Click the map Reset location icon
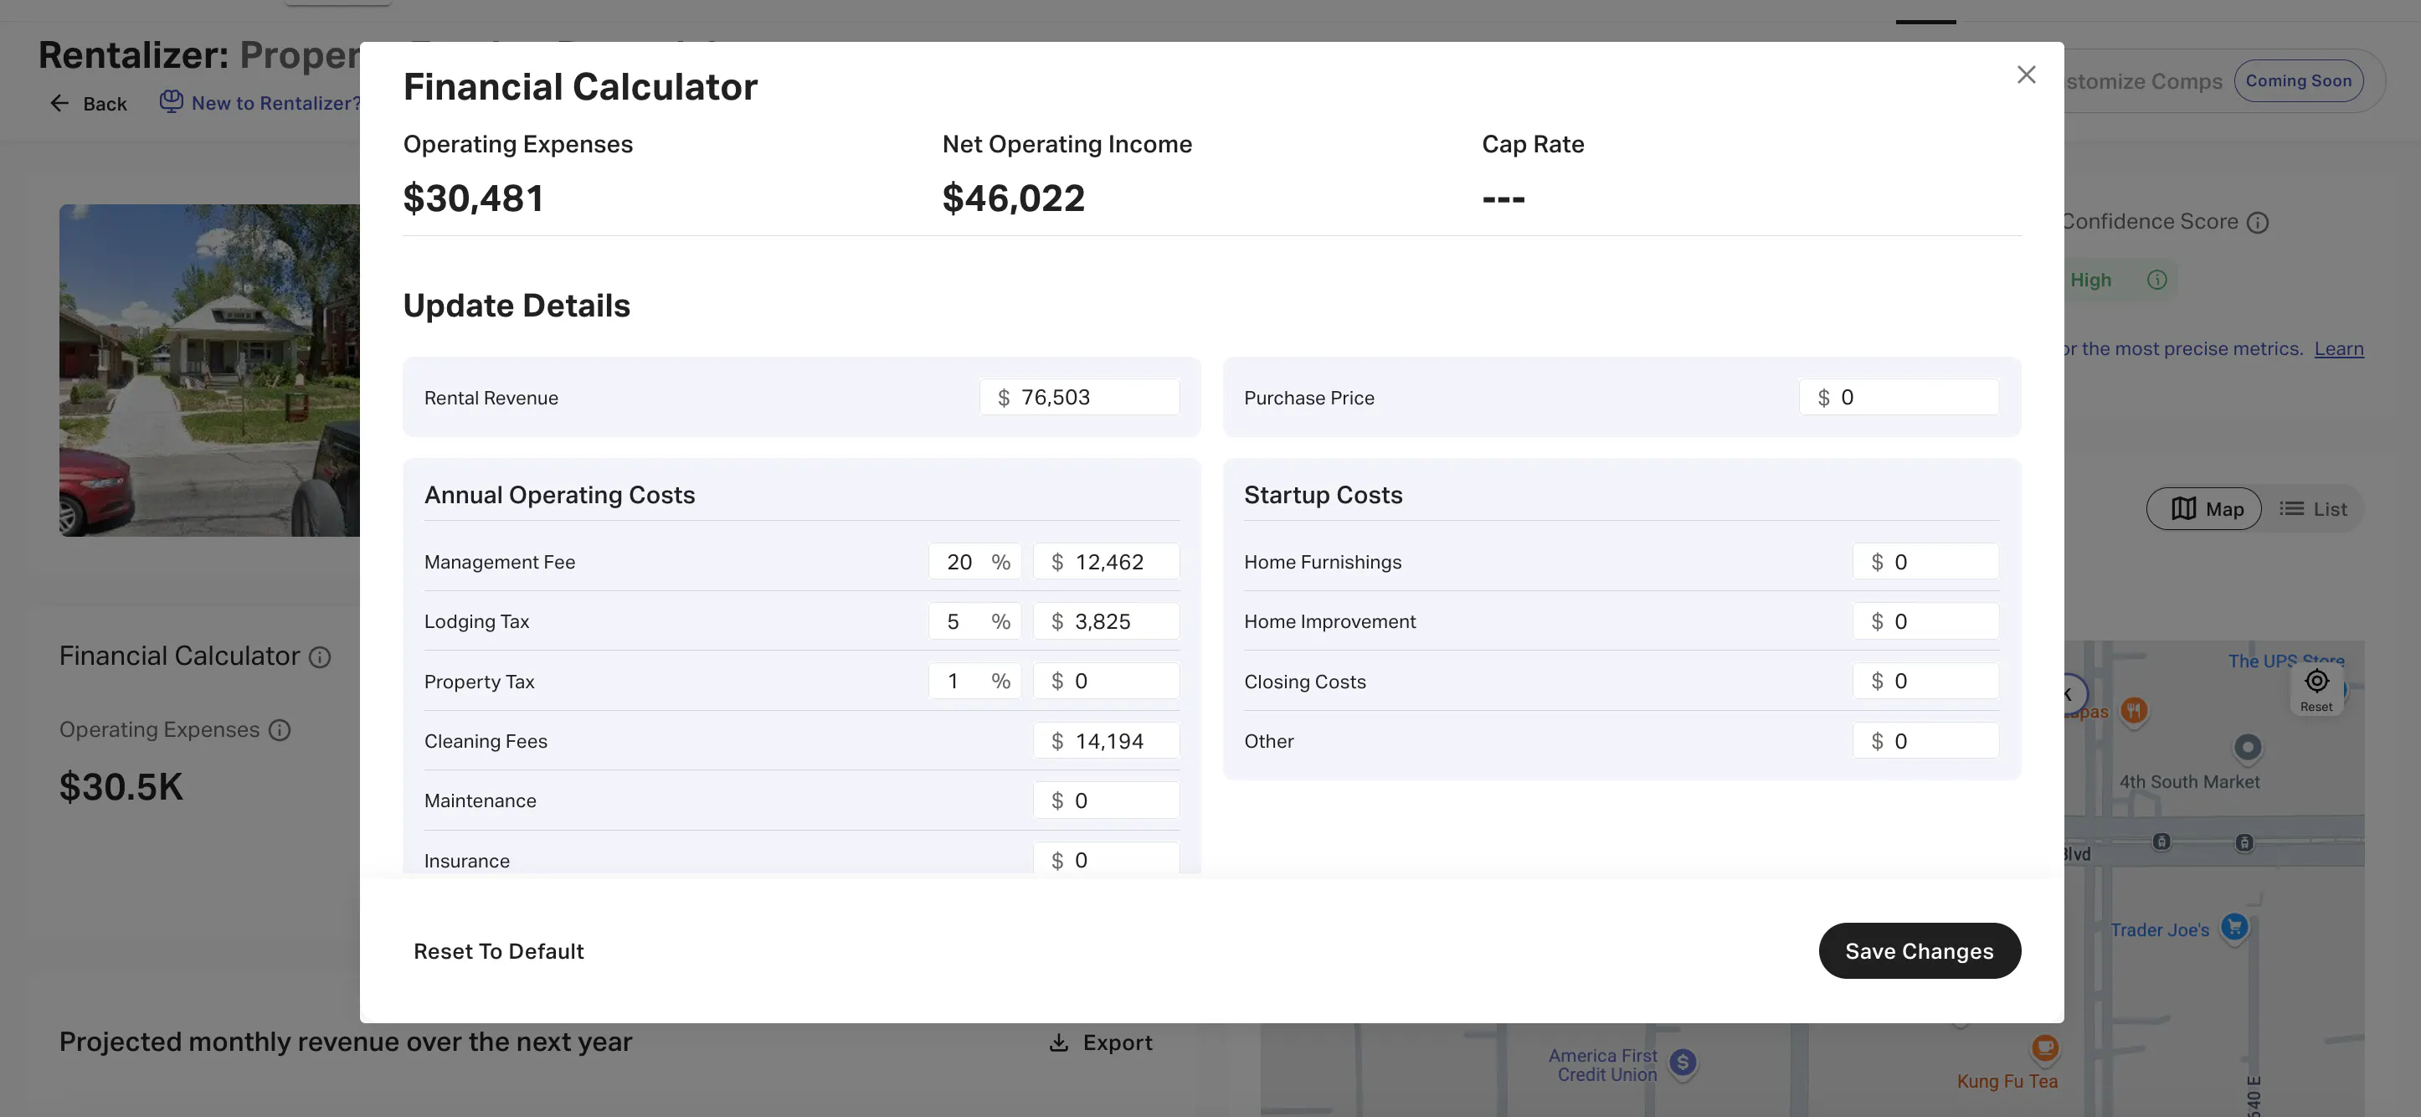This screenshot has width=2421, height=1117. (x=2316, y=682)
